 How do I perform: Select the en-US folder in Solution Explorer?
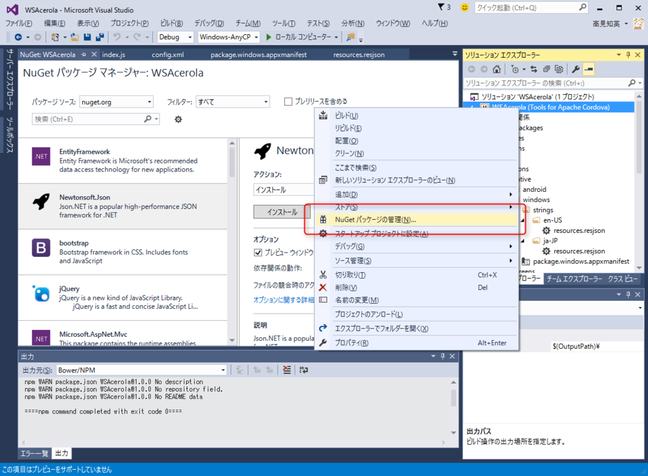click(552, 220)
